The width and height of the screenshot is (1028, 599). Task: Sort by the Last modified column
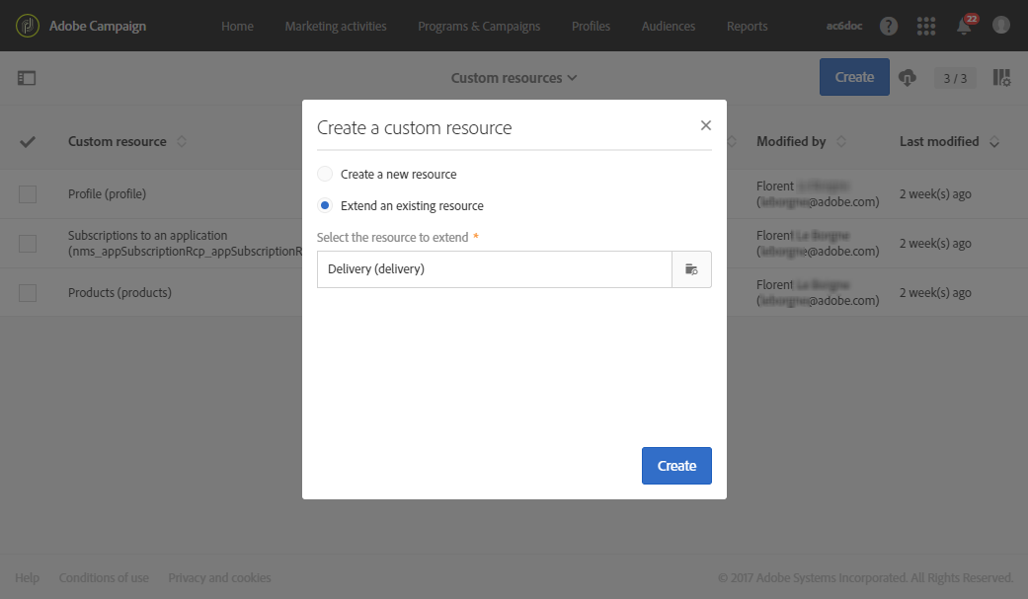pyautogui.click(x=993, y=142)
